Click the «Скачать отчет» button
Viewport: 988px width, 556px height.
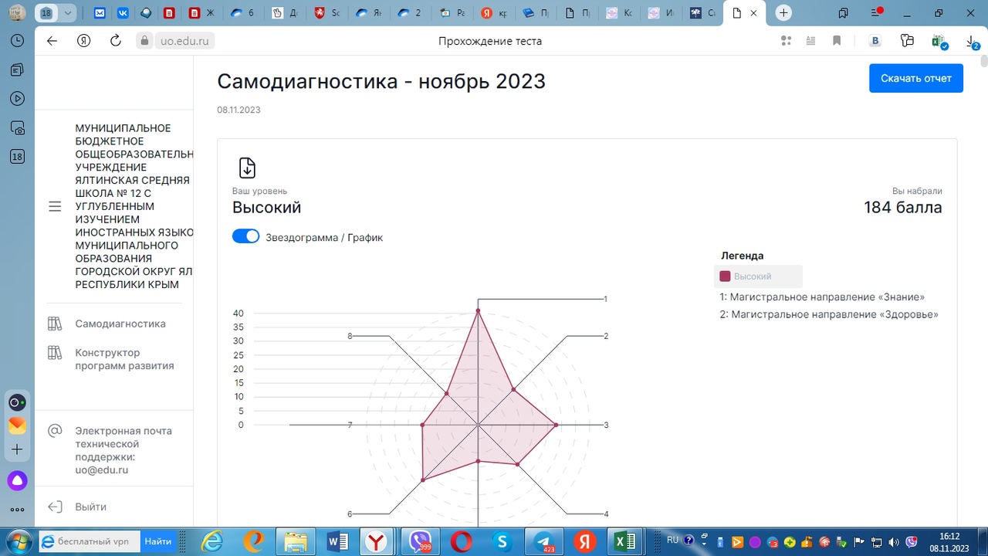click(x=915, y=78)
